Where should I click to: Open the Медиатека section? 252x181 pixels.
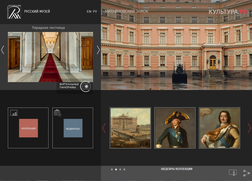(73, 128)
